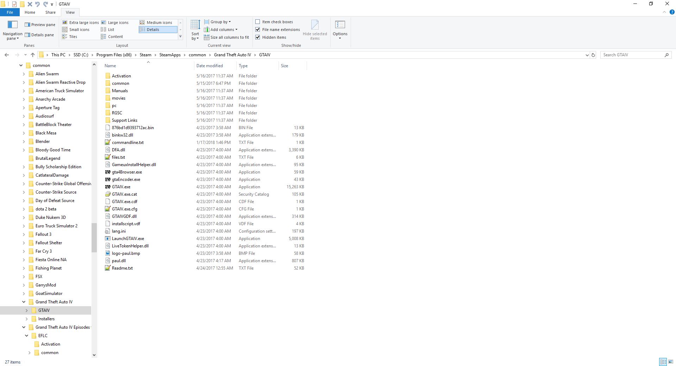Switch to the Share ribbon tab
The width and height of the screenshot is (676, 366).
[50, 12]
